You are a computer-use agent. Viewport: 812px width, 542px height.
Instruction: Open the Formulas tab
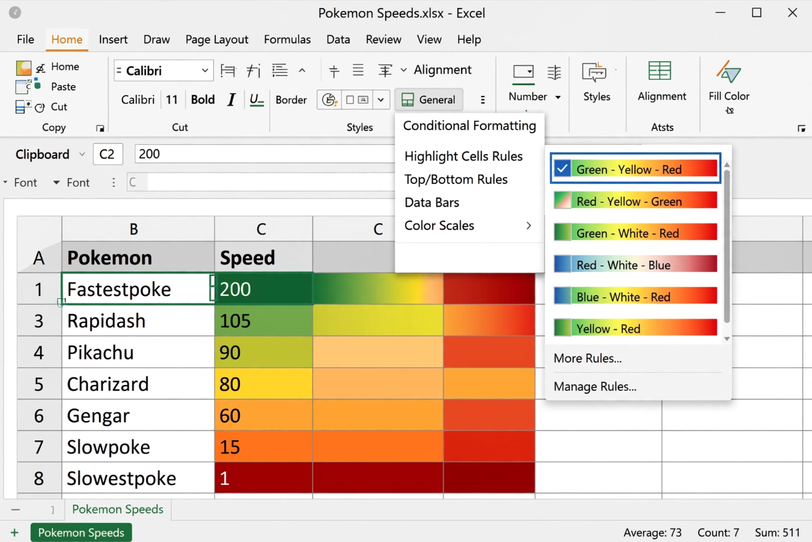(x=287, y=40)
